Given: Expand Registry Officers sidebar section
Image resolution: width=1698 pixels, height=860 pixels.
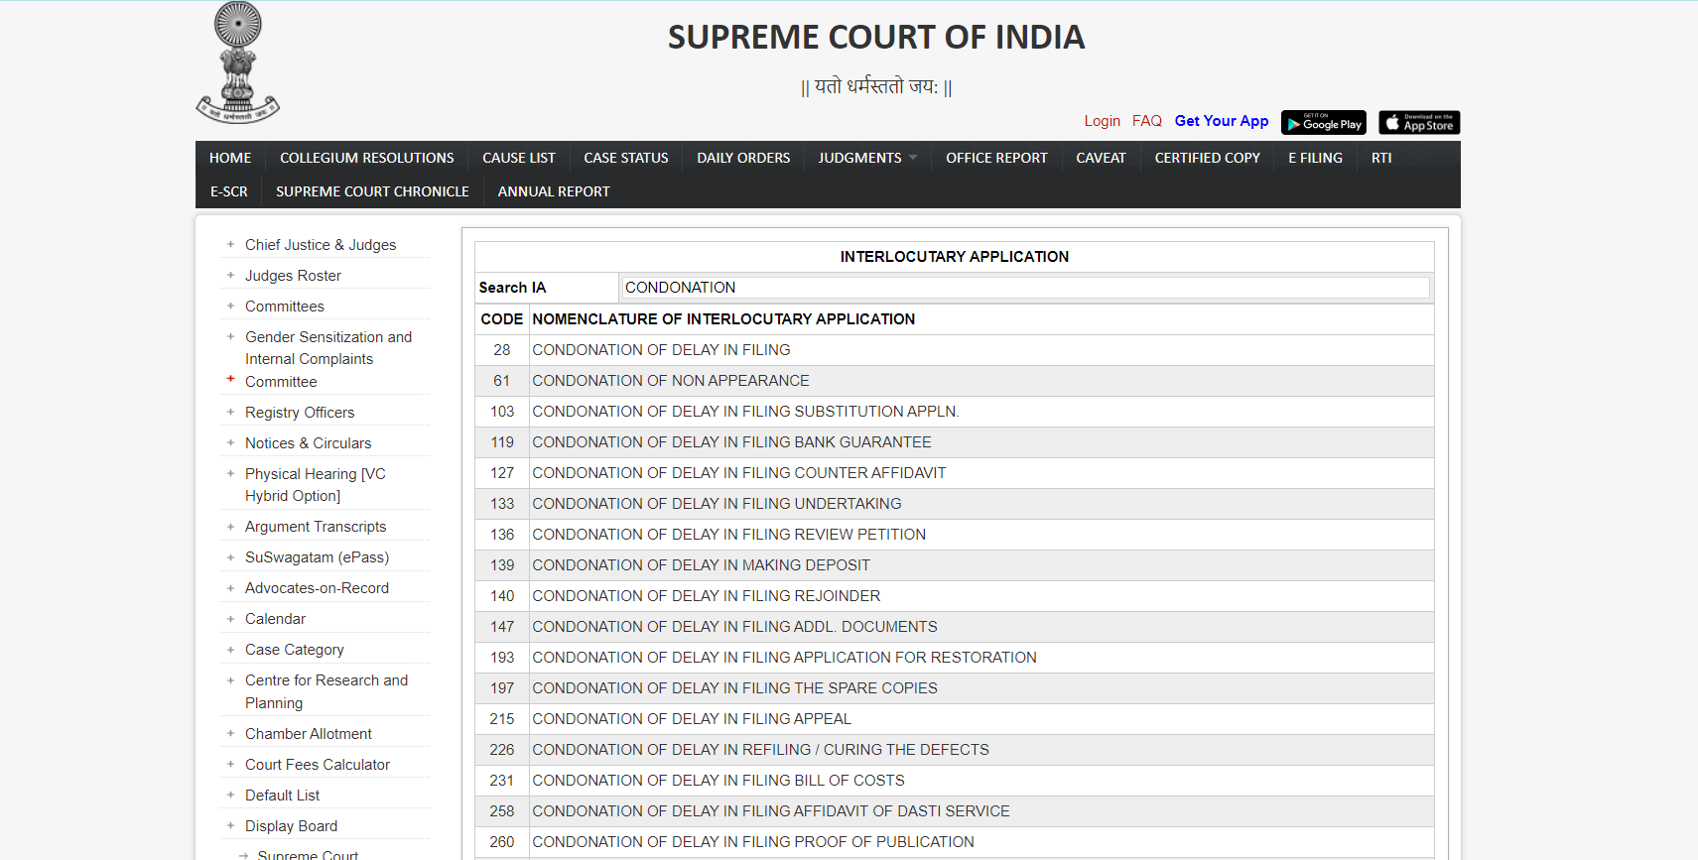Looking at the screenshot, I should click(x=299, y=413).
